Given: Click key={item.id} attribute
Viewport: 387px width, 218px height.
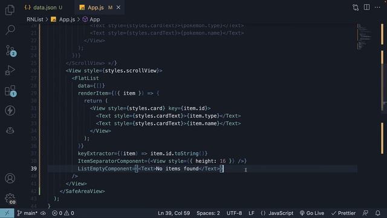Looking at the screenshot, I should pyautogui.click(x=188, y=108).
